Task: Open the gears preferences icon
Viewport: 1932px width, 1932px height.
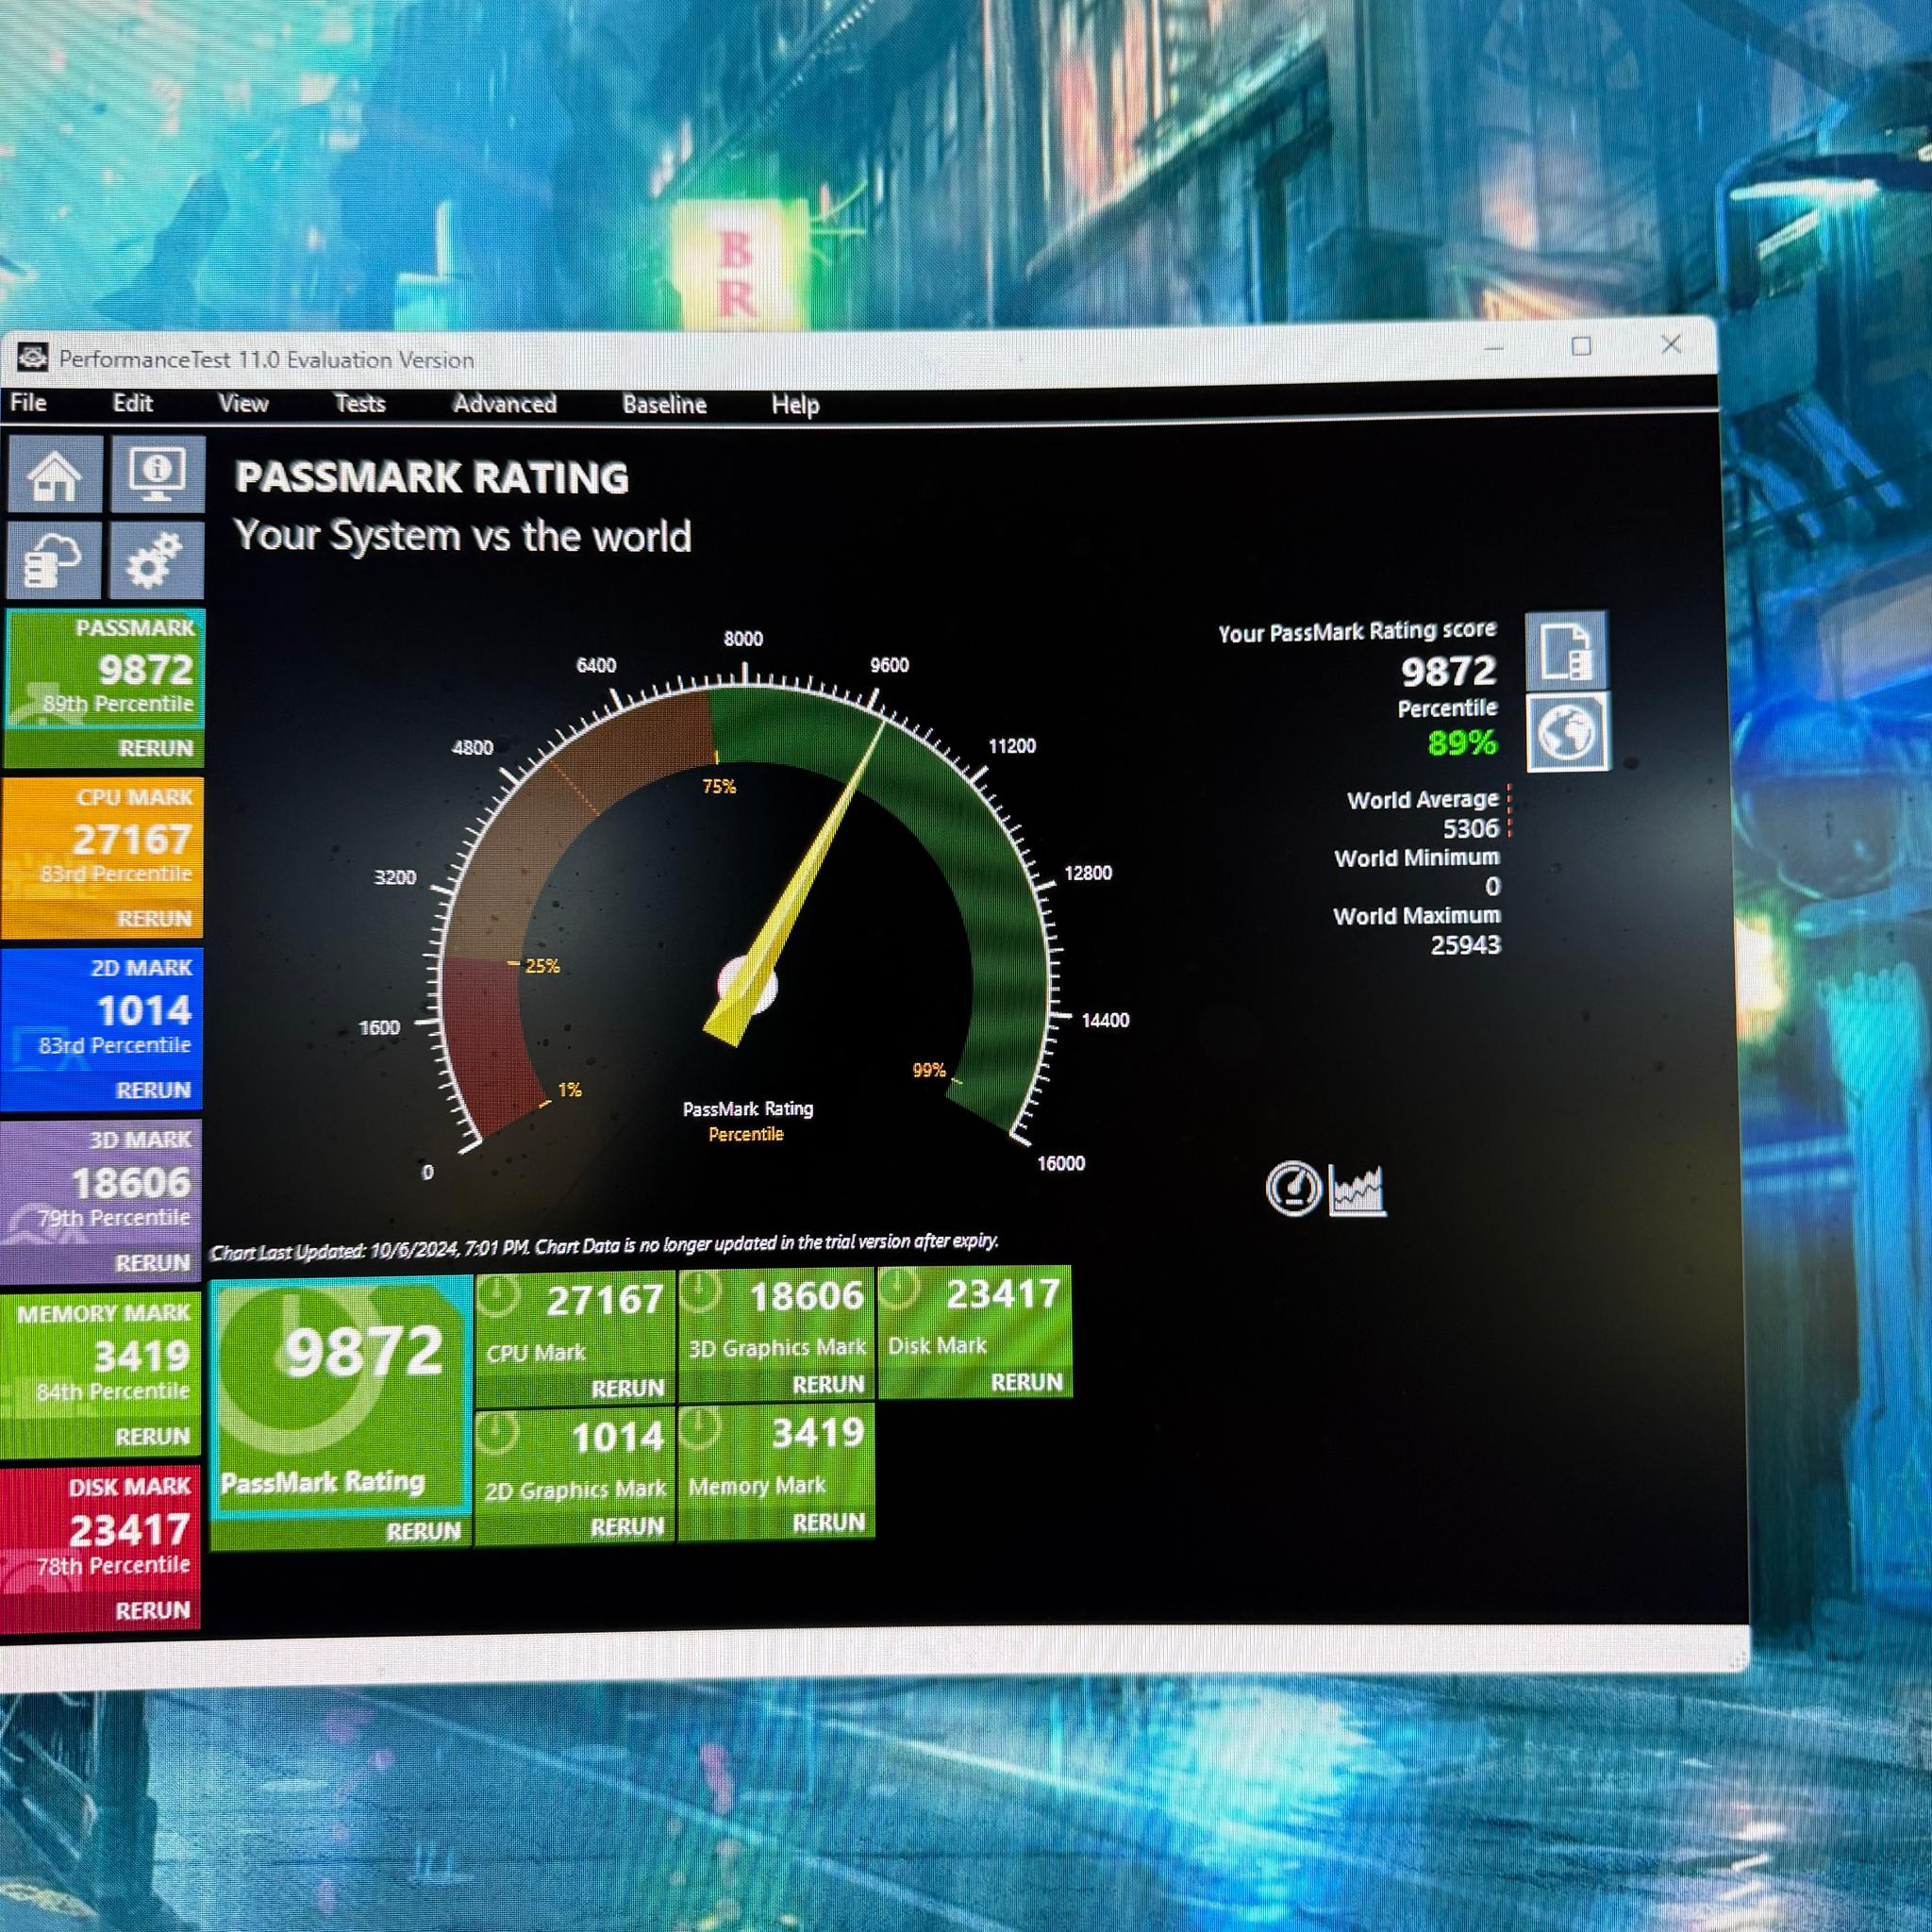Action: 157,559
